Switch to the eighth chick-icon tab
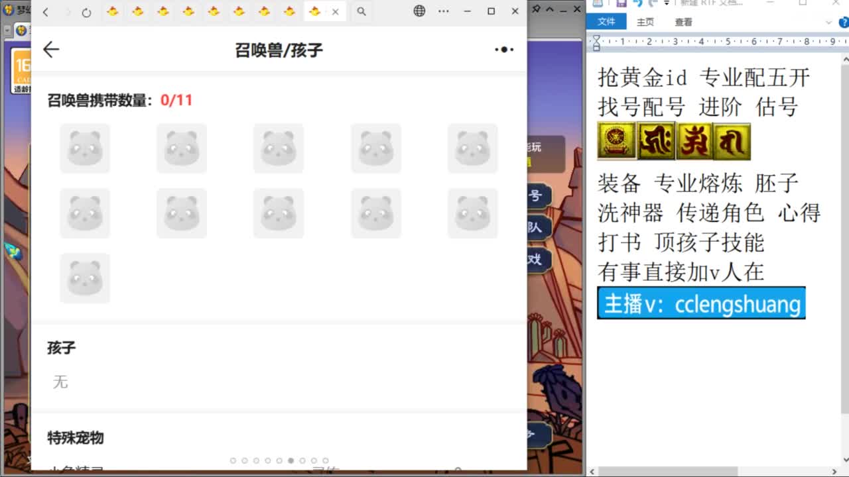The image size is (849, 477). click(289, 11)
